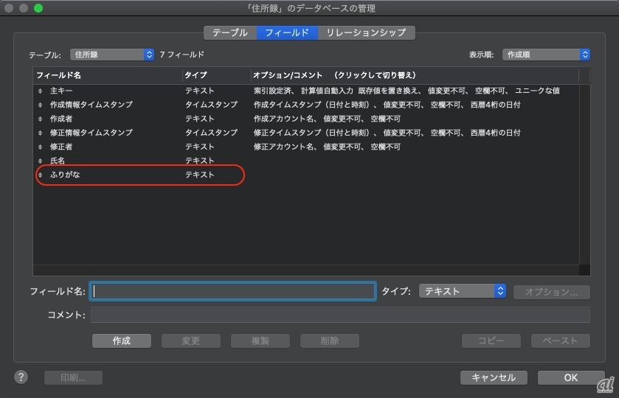Click reorder handle for 作成者 row

coord(41,119)
